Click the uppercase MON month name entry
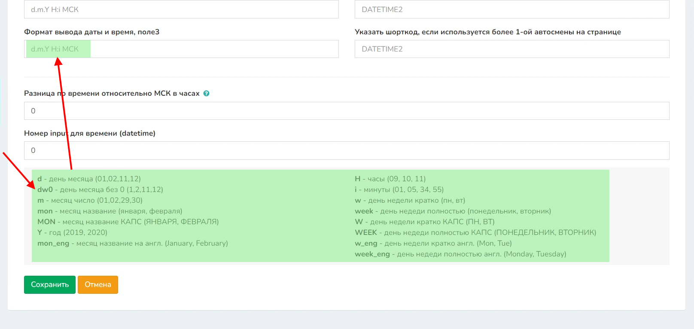 (x=128, y=222)
